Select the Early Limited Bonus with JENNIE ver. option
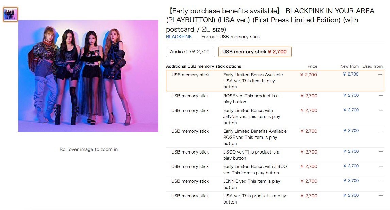 [x=275, y=117]
